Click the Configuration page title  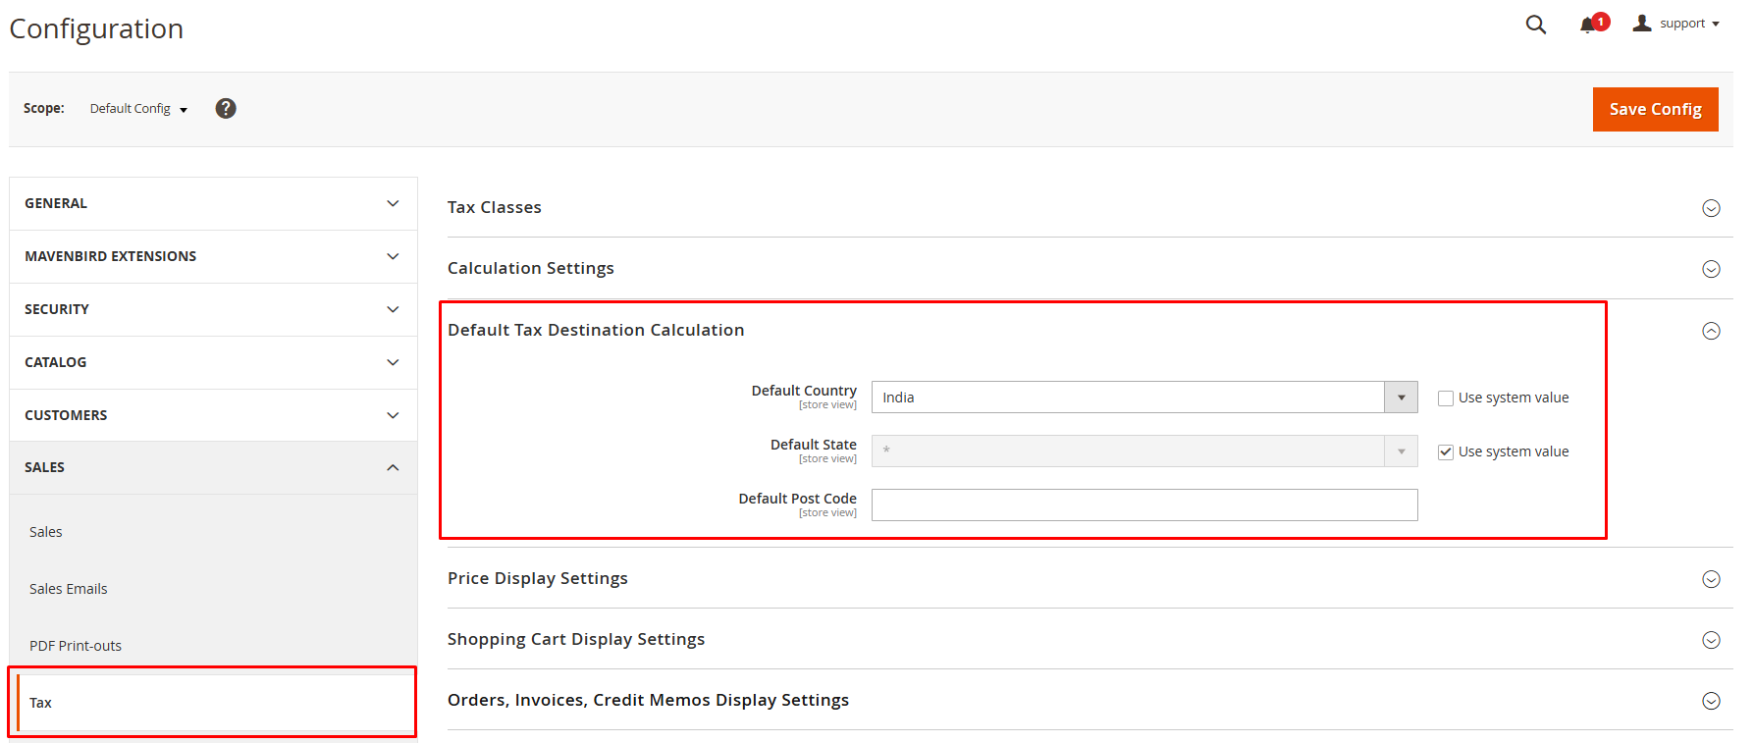(96, 29)
